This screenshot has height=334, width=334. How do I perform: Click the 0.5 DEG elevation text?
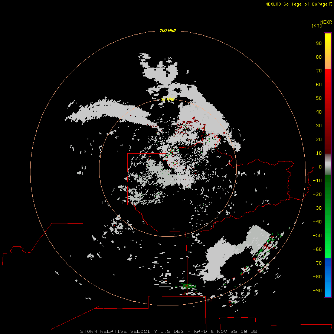point(172,331)
